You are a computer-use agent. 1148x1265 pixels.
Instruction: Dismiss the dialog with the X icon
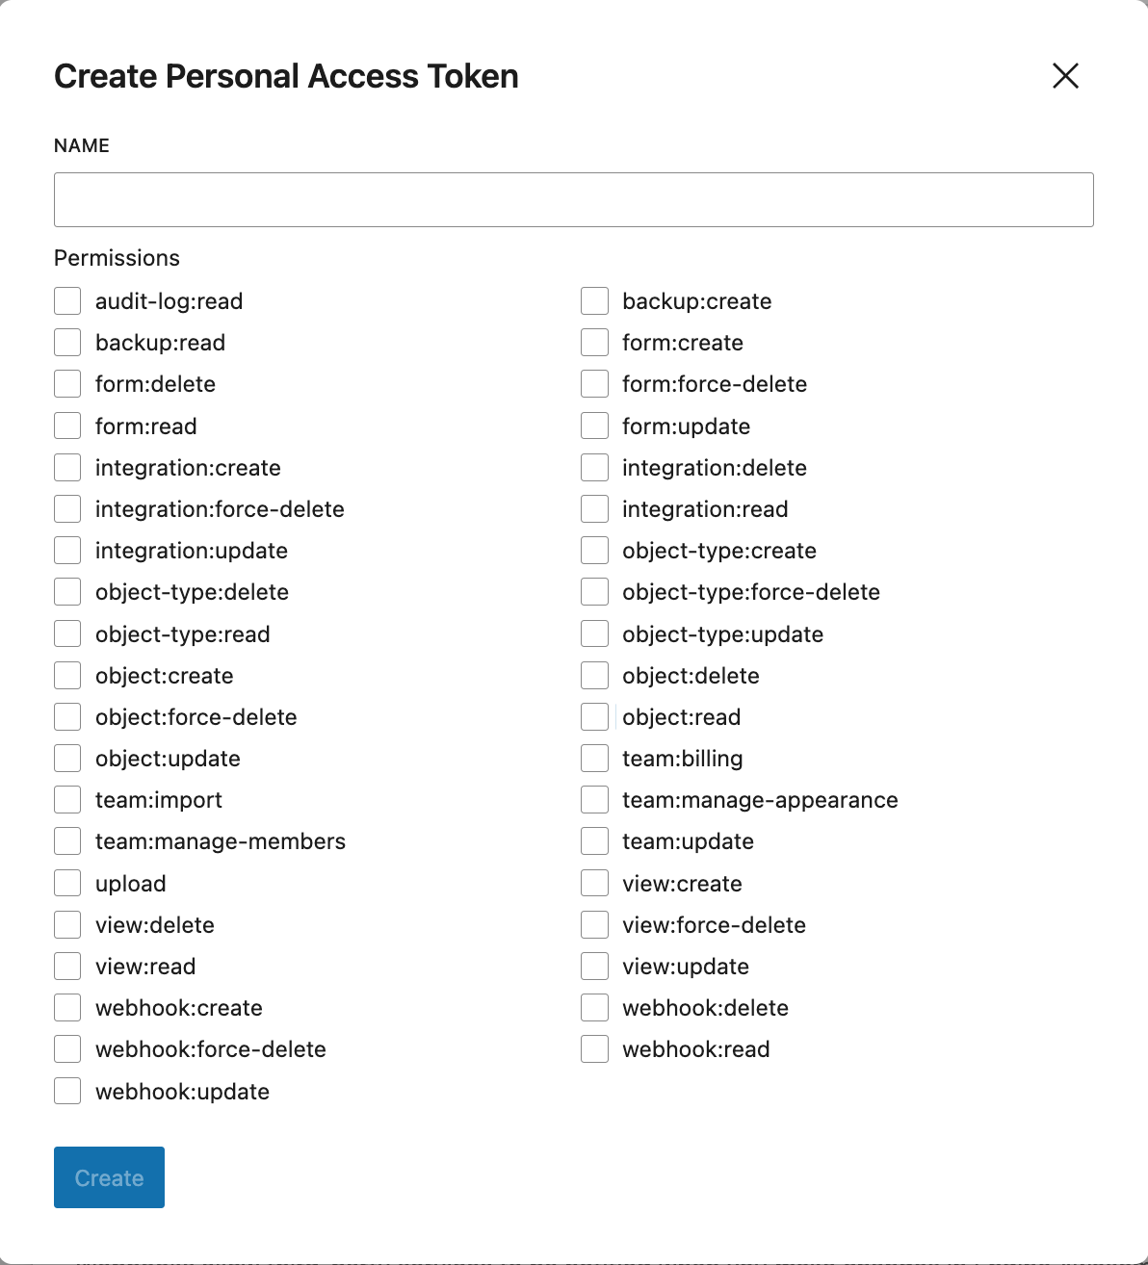[1065, 76]
